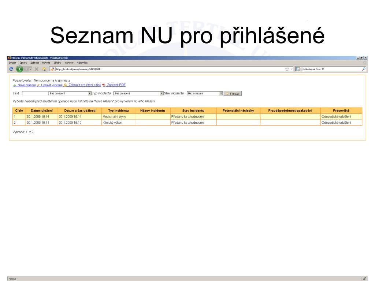Click the Text filter input field
375x281 pixels.
point(35,93)
